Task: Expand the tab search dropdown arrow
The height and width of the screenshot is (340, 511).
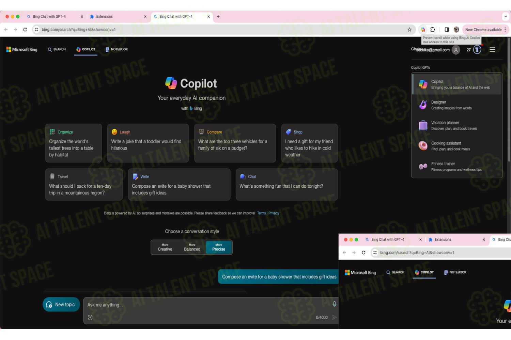Action: [x=506, y=16]
